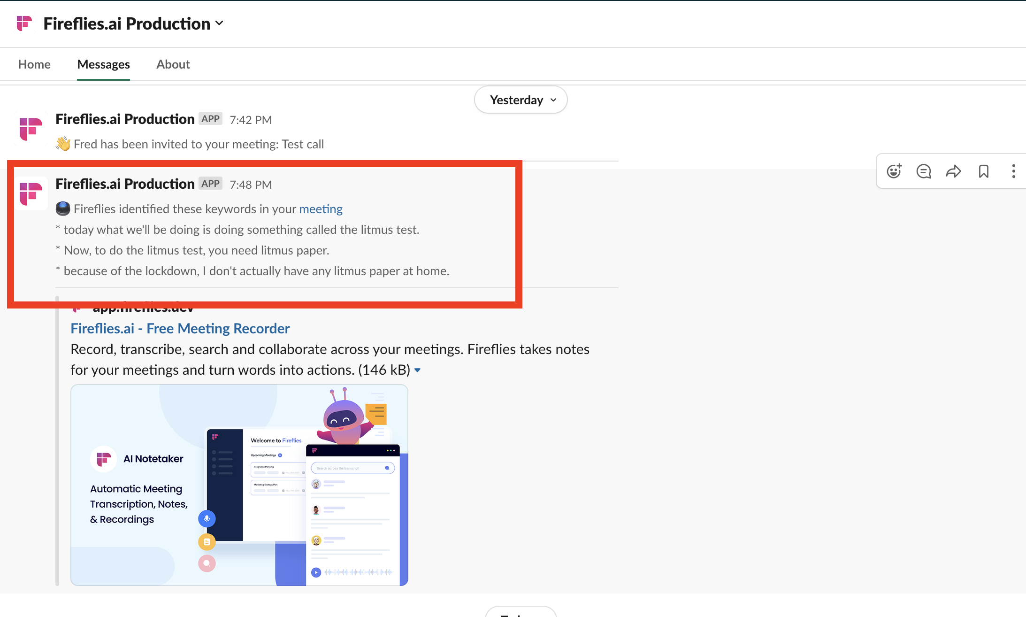Forward the message with the share arrow
Screen dimensions: 1026x617
(x=954, y=171)
